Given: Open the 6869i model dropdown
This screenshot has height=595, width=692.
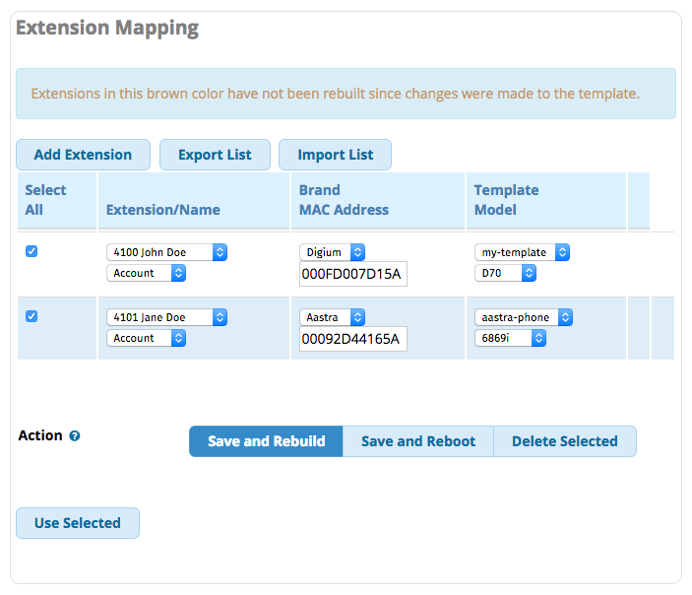Looking at the screenshot, I should (510, 338).
